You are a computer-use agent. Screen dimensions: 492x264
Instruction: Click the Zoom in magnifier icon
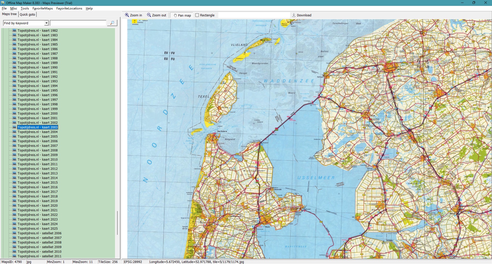[x=127, y=15]
